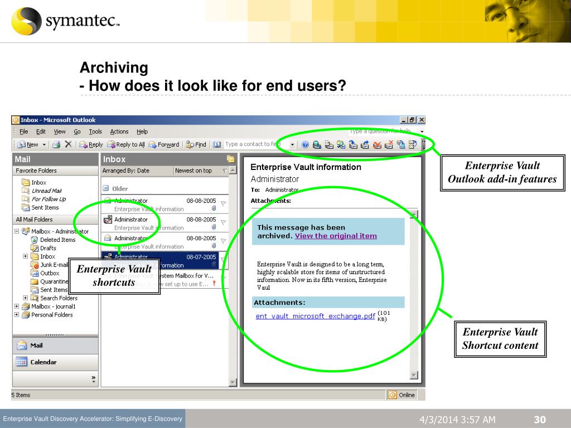Click Reply to All
Image resolution: width=571 pixels, height=428 pixels.
(126, 144)
